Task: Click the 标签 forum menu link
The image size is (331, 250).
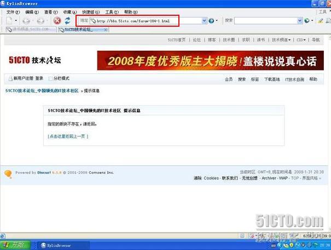Action: [x=255, y=79]
